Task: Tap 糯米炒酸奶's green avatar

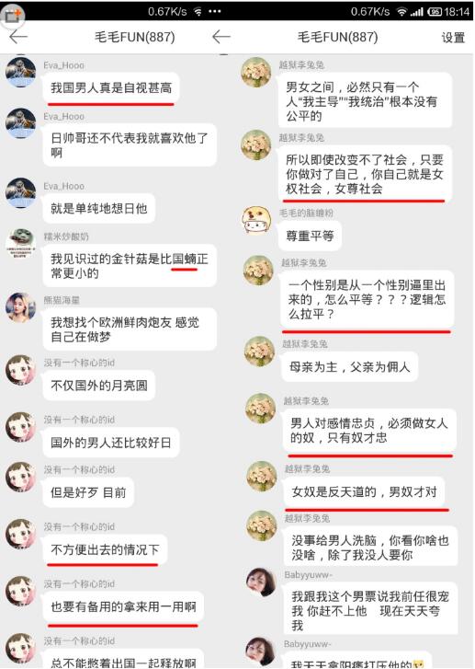Action: point(20,243)
